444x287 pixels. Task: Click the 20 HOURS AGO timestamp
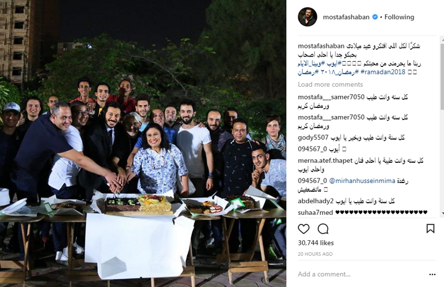click(x=315, y=254)
